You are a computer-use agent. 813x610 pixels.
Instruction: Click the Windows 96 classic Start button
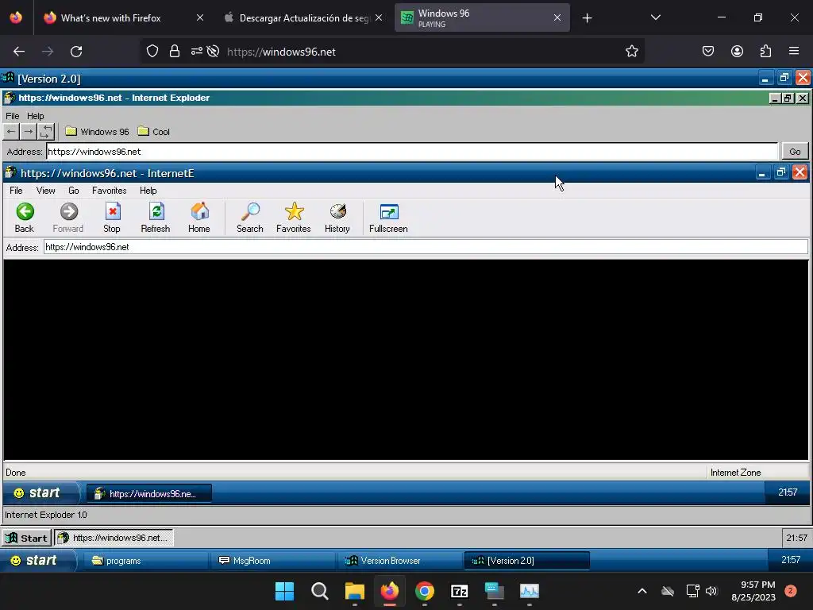[26, 538]
